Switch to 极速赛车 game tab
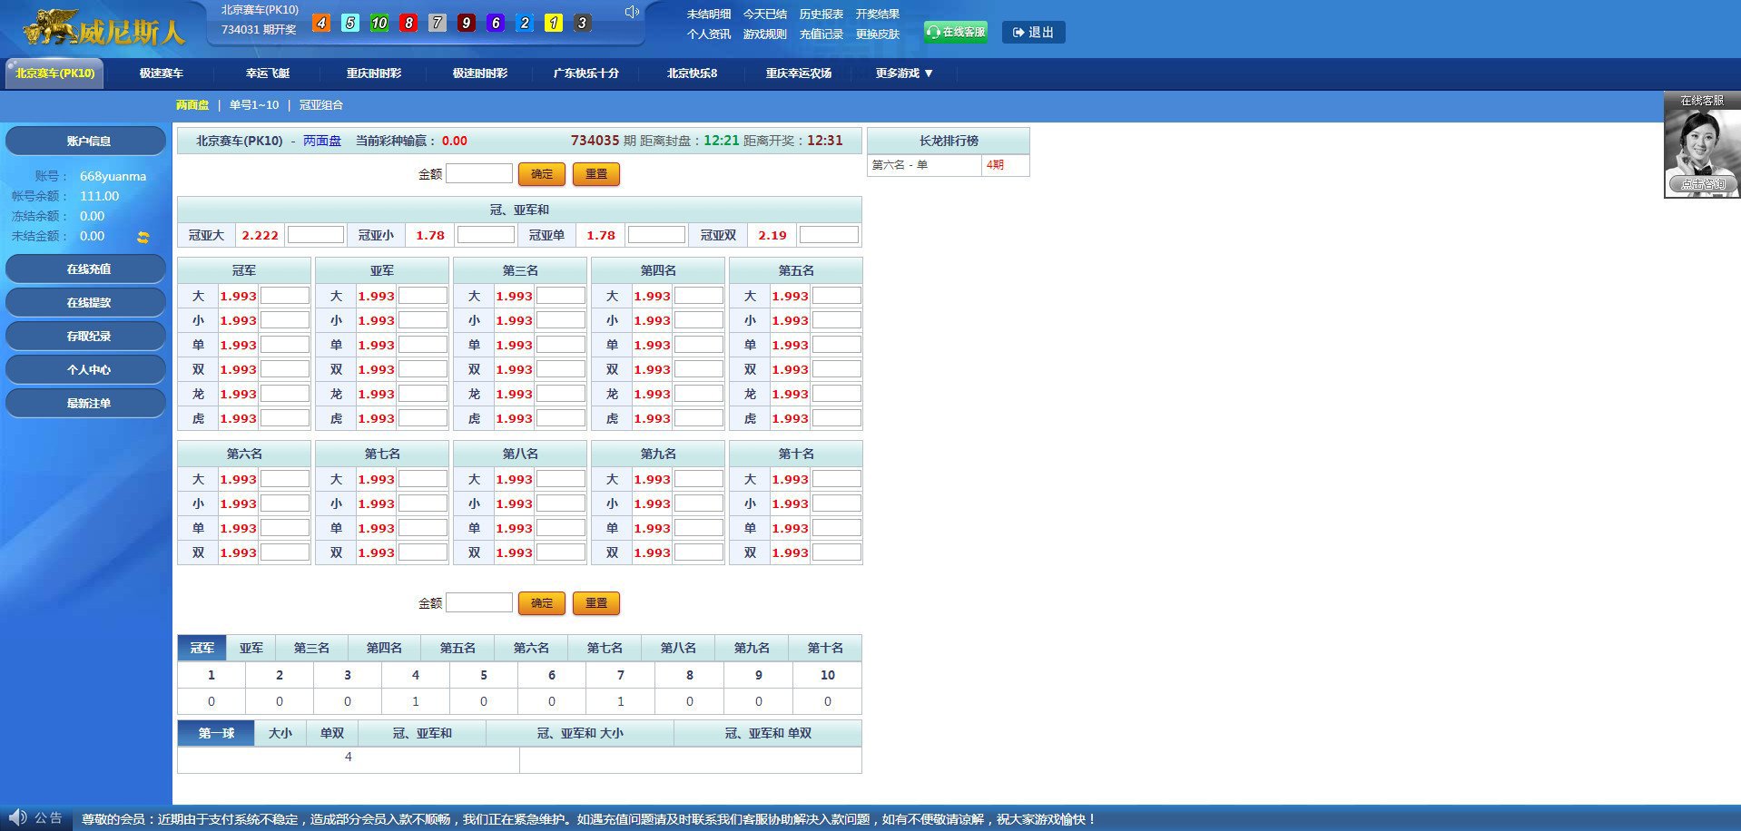 pyautogui.click(x=161, y=73)
